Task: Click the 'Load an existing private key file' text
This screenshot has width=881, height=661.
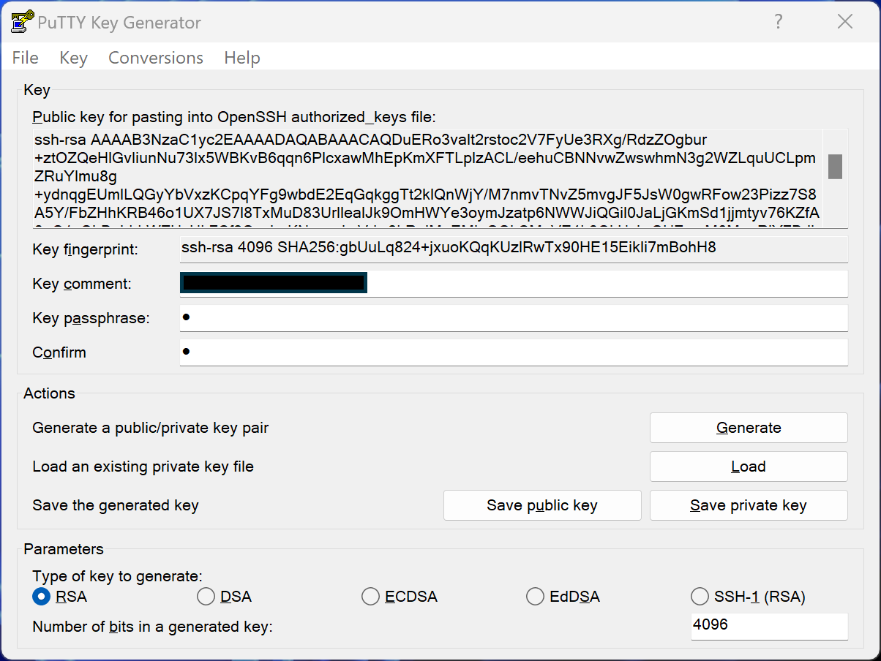Action: click(x=143, y=467)
